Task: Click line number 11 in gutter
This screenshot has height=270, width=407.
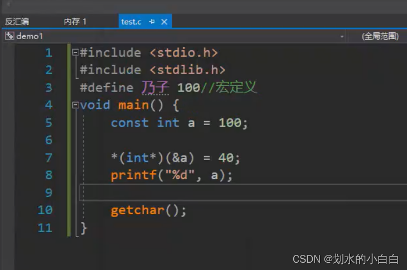Action: coord(45,228)
